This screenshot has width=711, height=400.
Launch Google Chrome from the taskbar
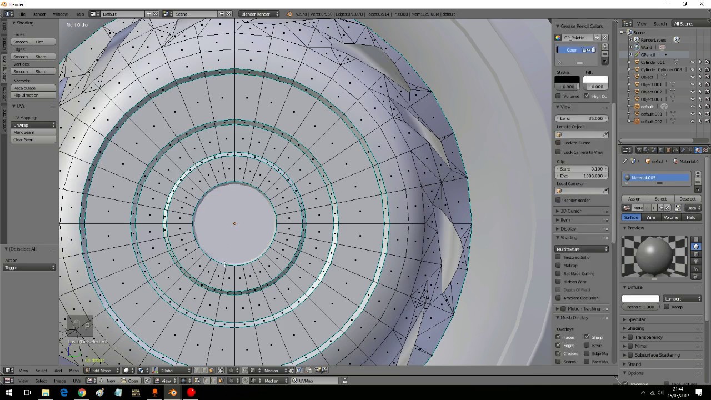point(82,393)
